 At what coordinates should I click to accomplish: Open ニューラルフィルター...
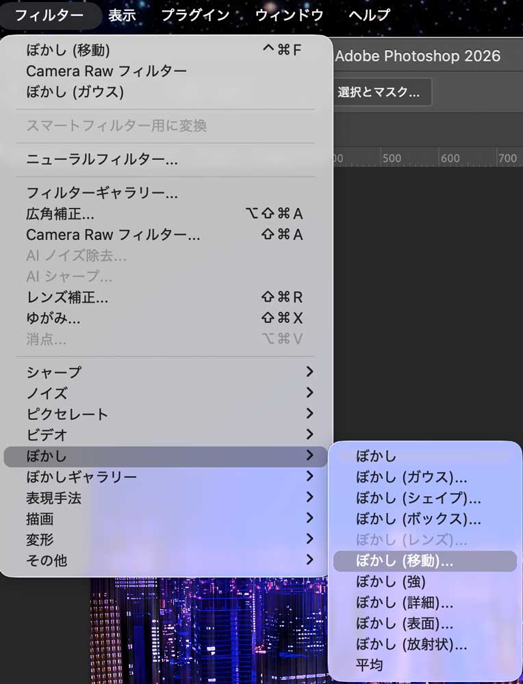tap(166, 159)
